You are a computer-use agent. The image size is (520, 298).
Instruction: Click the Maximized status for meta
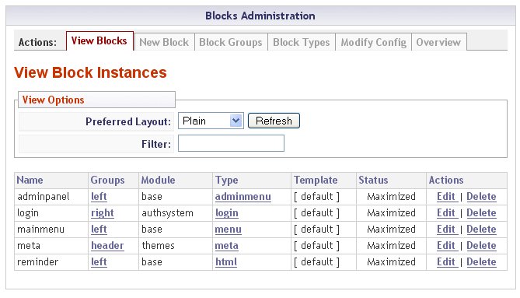391,246
